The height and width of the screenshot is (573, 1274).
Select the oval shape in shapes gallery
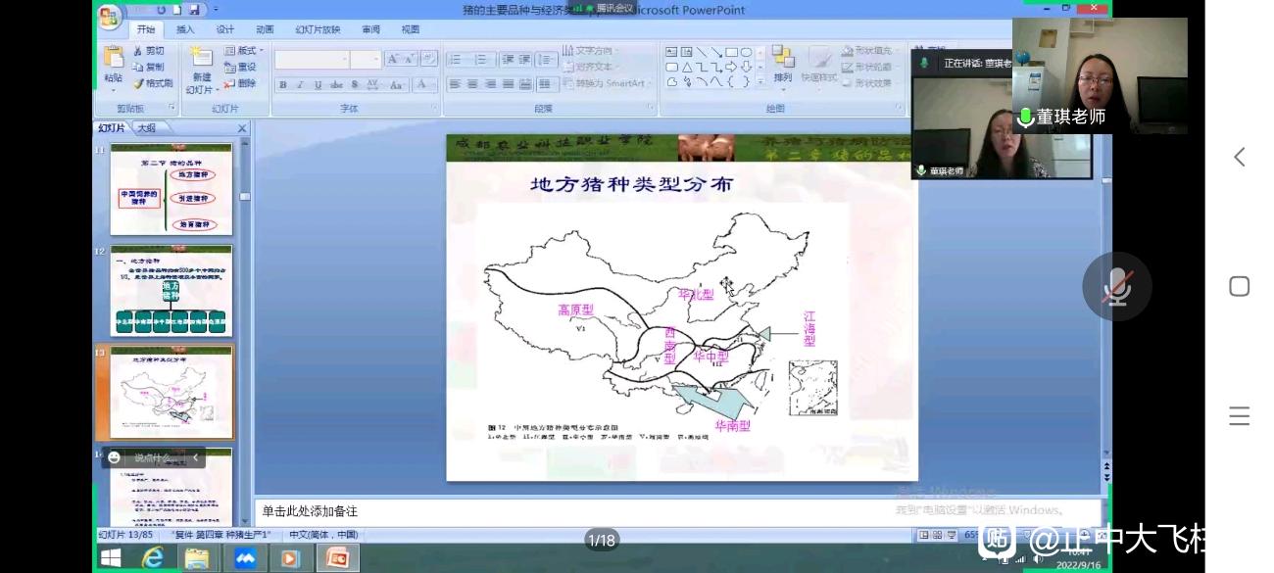tap(746, 52)
